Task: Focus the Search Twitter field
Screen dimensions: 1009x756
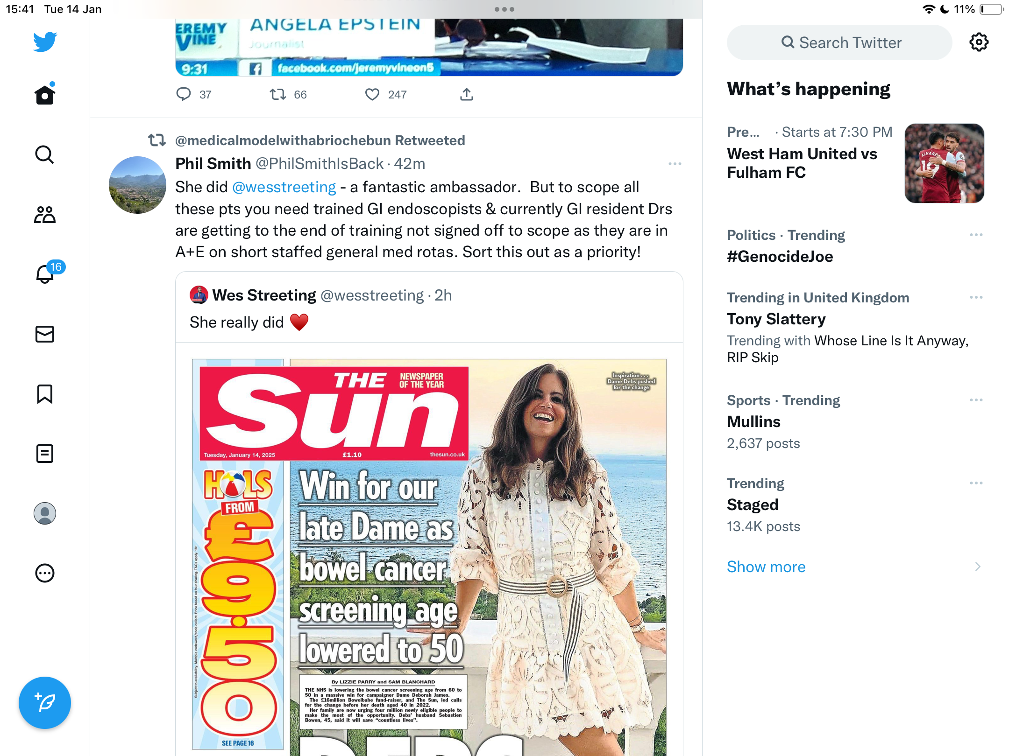Action: (839, 42)
